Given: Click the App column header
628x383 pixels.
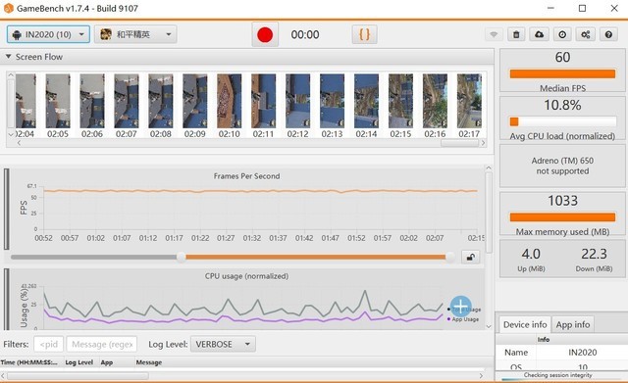Looking at the screenshot, I should (x=116, y=362).
